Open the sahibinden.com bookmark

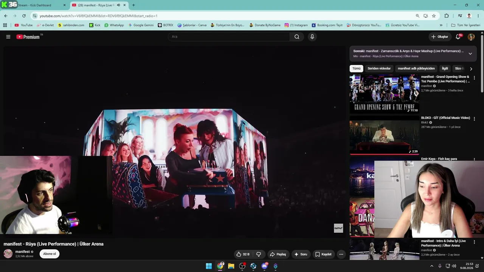click(x=71, y=25)
